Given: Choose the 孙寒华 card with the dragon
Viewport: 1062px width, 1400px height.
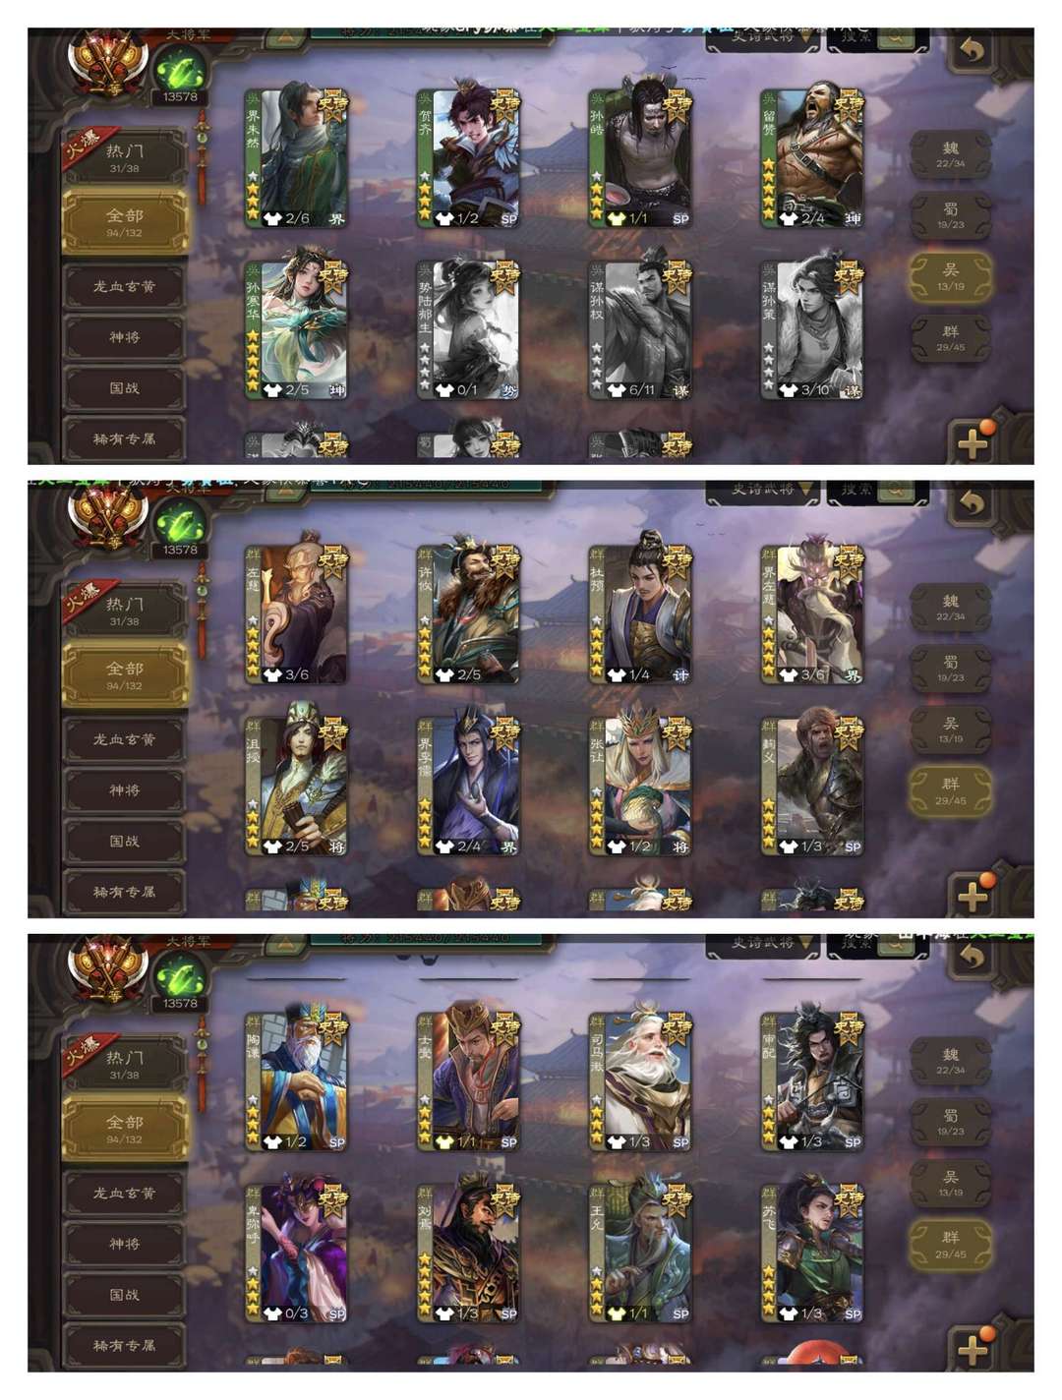Looking at the screenshot, I should pos(296,328).
